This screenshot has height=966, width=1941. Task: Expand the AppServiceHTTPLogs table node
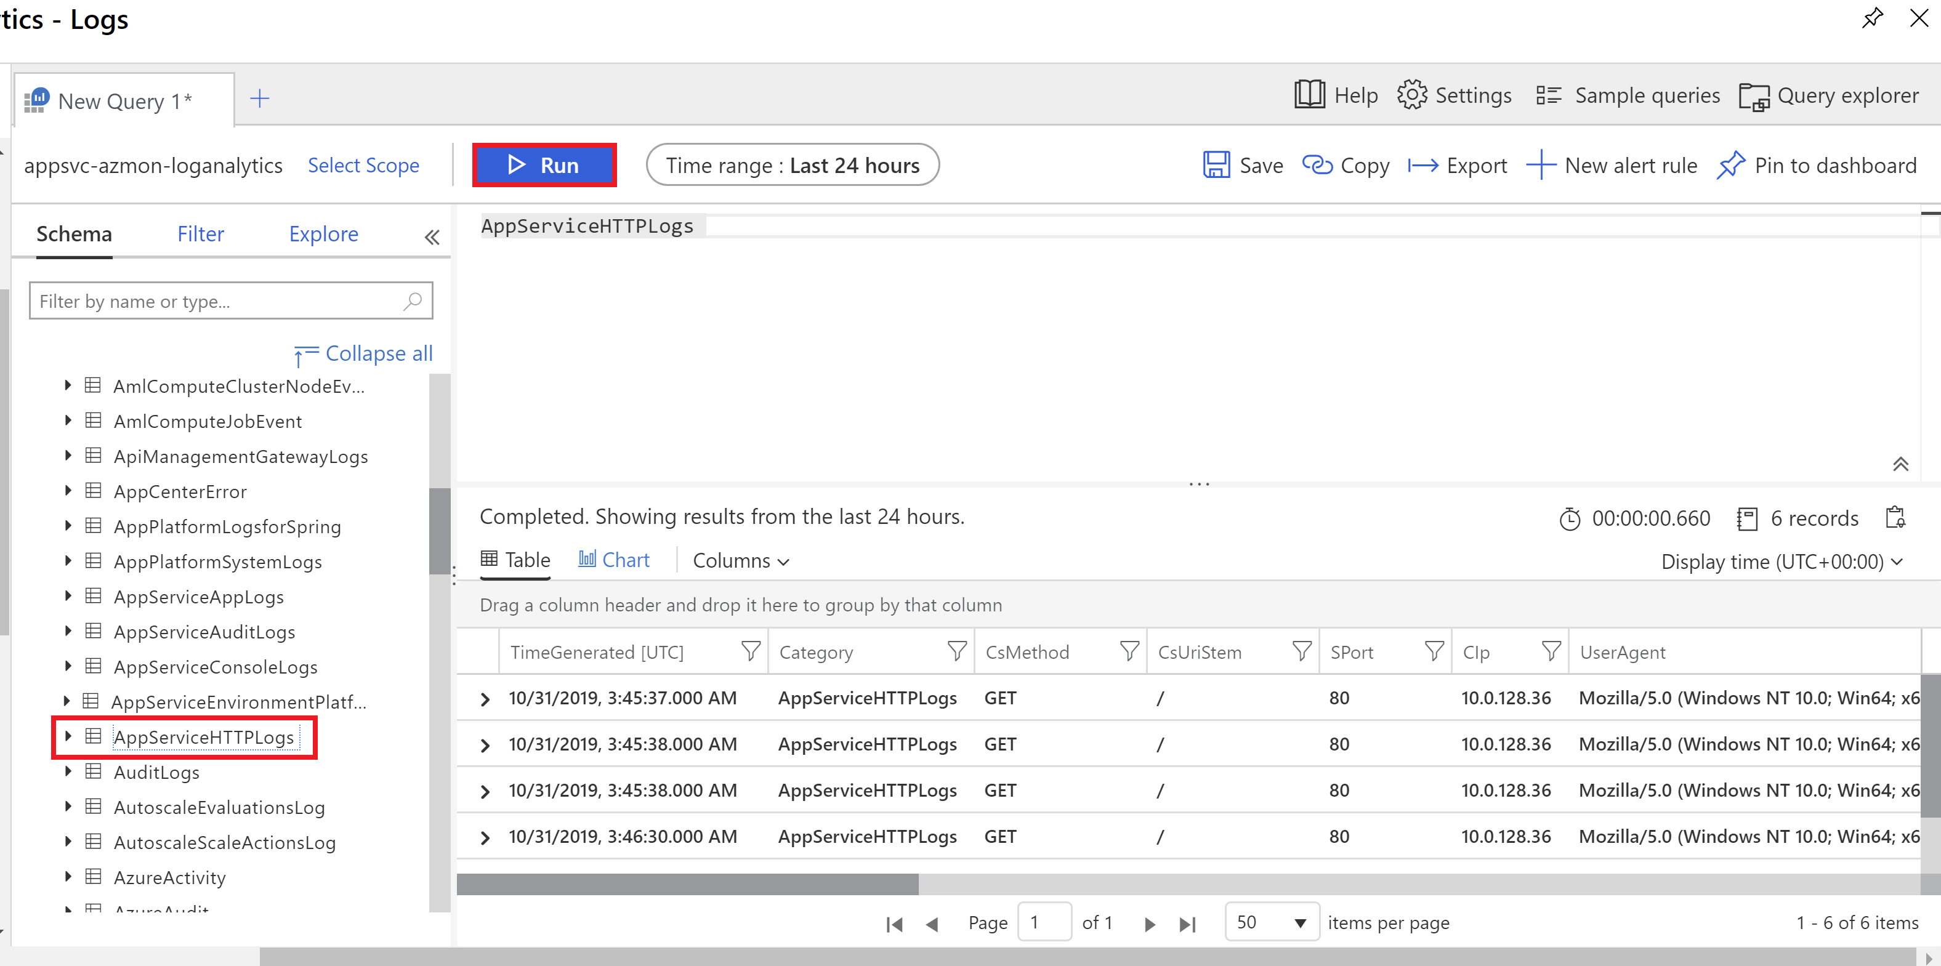coord(68,736)
